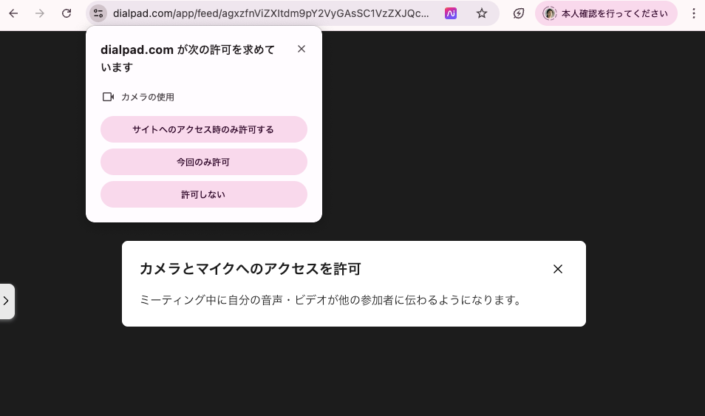Open Chrome three-dot menu
705x416 pixels.
(x=693, y=13)
